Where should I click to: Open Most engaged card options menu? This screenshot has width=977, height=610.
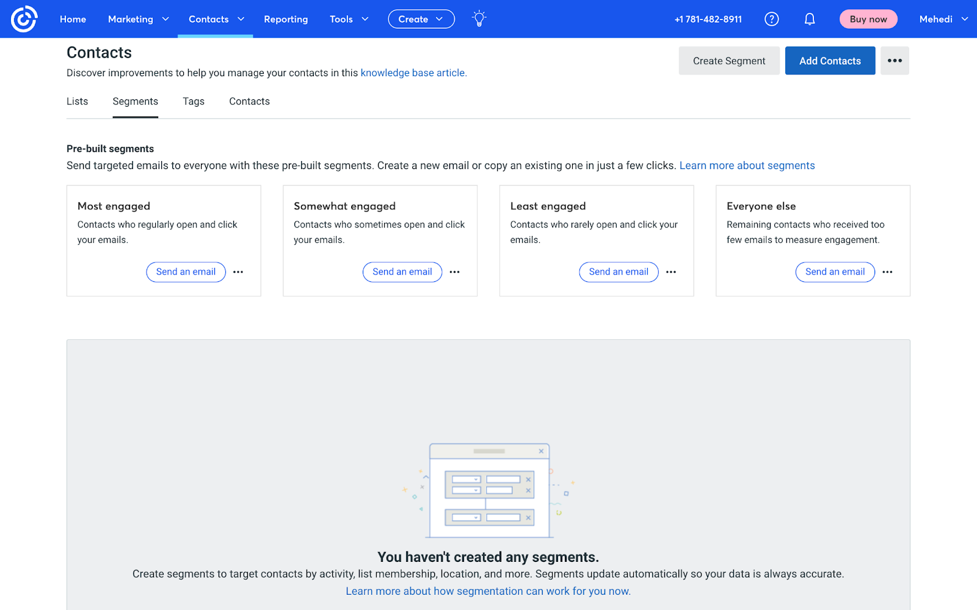238,272
